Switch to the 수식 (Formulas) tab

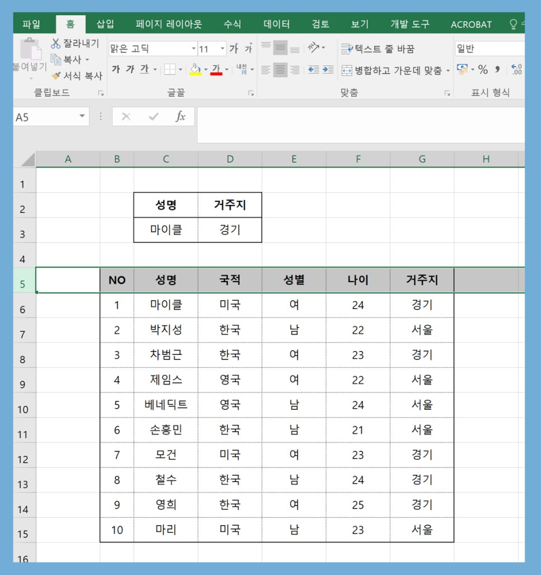tap(232, 24)
